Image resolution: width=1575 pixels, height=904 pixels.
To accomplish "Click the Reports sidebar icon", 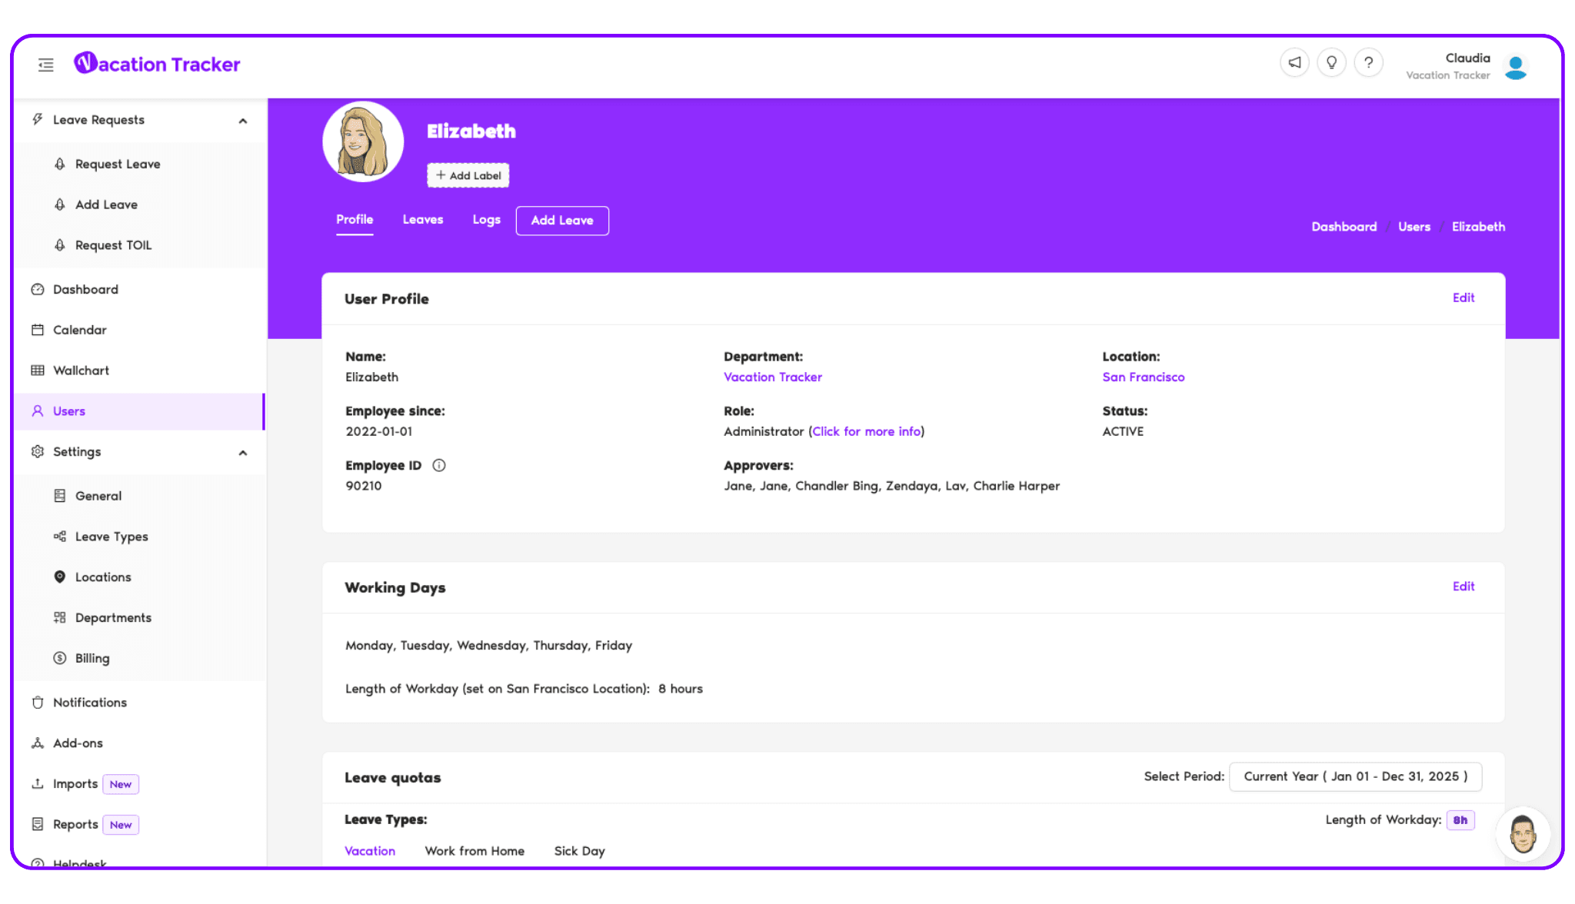I will pos(38,824).
